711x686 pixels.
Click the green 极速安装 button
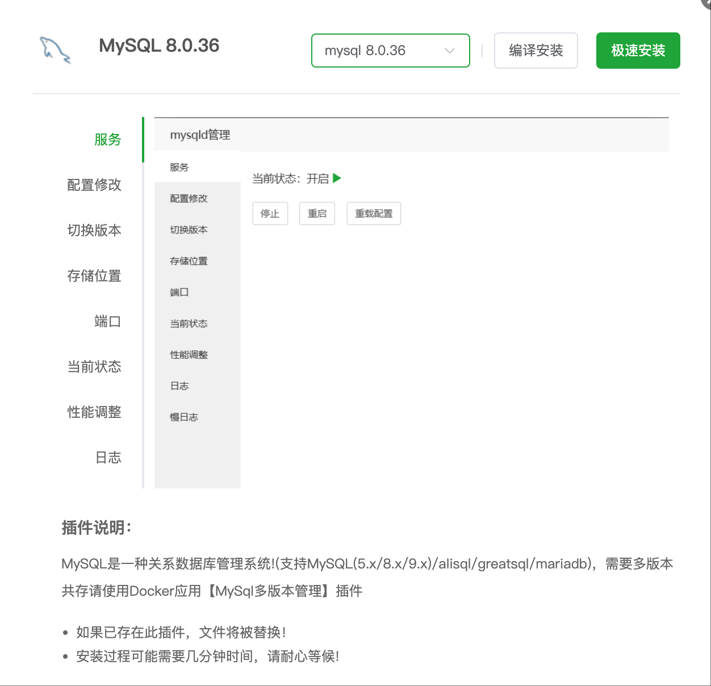[638, 51]
